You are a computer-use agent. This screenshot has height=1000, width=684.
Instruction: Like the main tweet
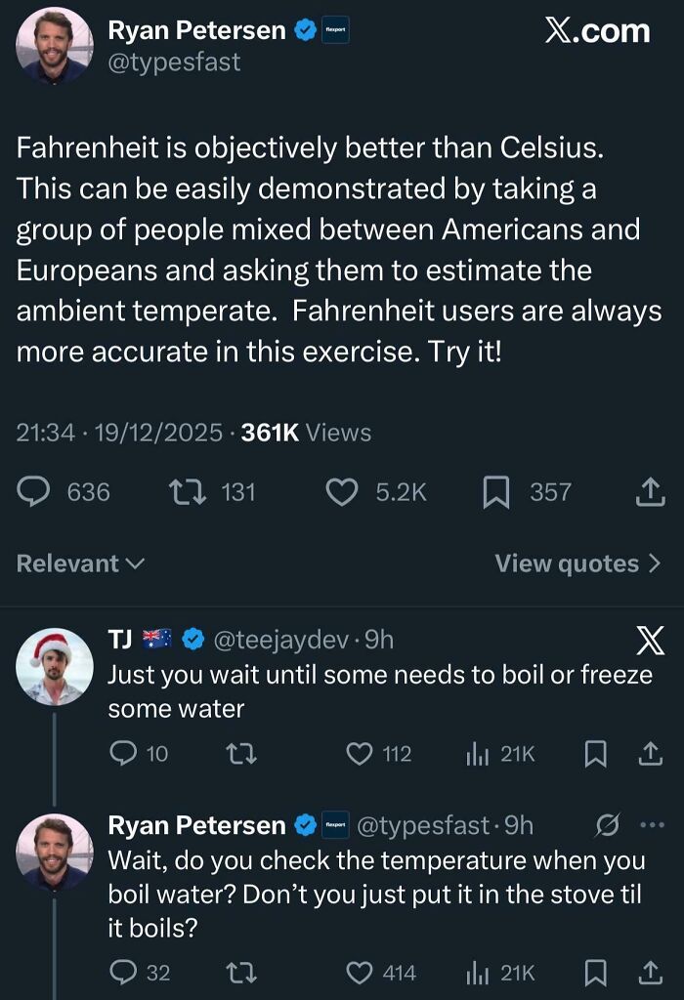342,493
